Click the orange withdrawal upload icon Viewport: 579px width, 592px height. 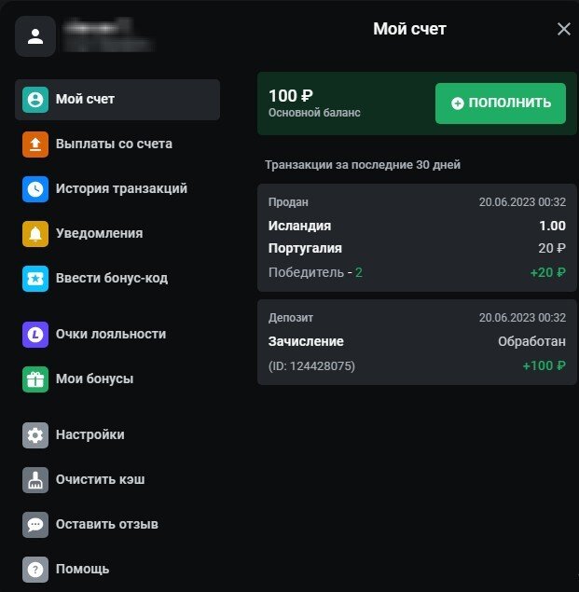coord(35,145)
